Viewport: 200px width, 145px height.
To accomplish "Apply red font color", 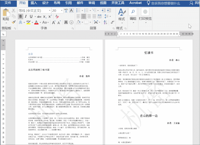I will (x=36, y=22).
